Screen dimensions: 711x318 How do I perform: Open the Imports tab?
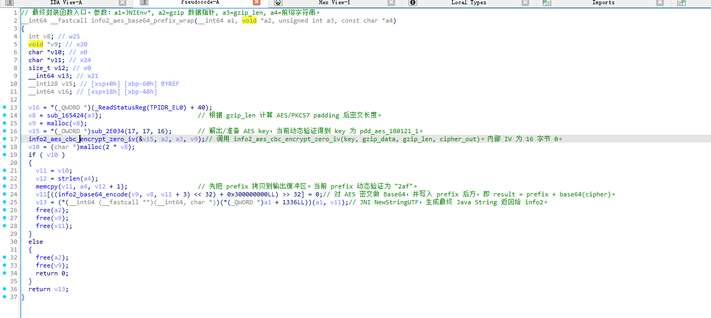click(603, 3)
